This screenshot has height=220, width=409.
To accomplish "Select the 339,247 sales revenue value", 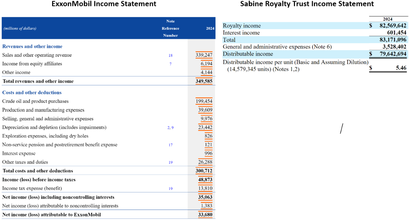I will [204, 55].
